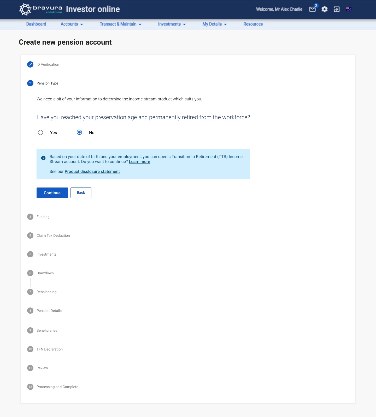Open the mail messages icon

[313, 9]
